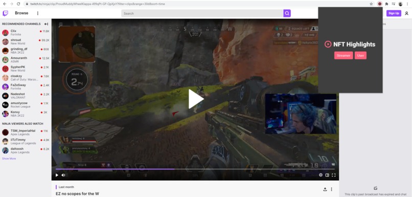
Task: Open the FaZeSway channel
Action: point(26,87)
